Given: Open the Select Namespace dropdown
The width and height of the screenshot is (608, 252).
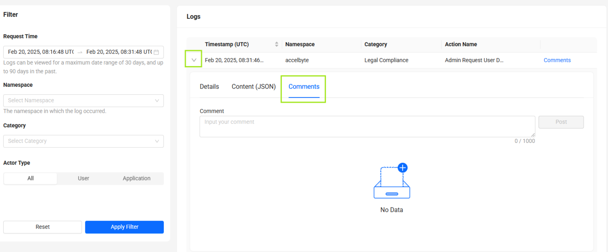Looking at the screenshot, I should (x=84, y=101).
